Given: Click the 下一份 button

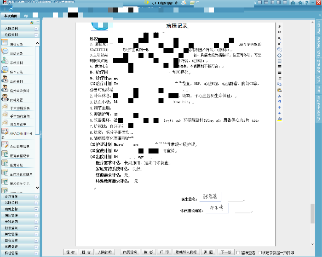Looking at the screenshot, I should [x=225, y=252].
